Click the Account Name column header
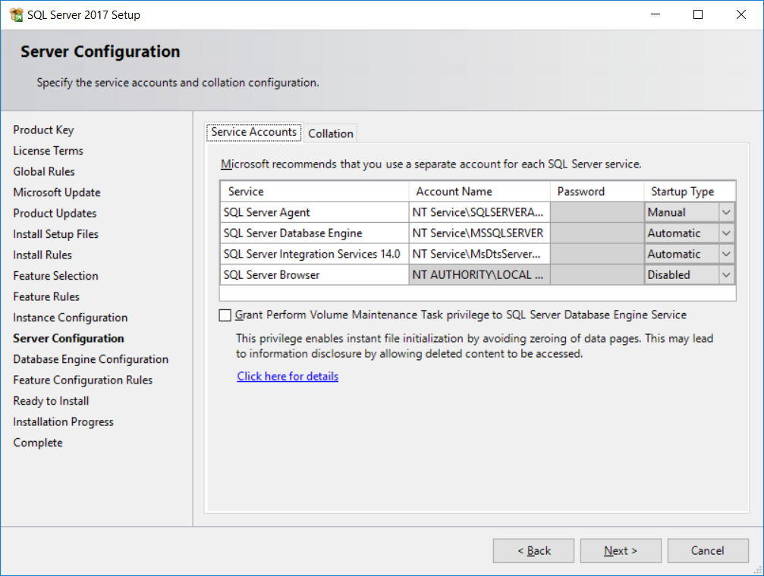The image size is (764, 576). click(479, 191)
